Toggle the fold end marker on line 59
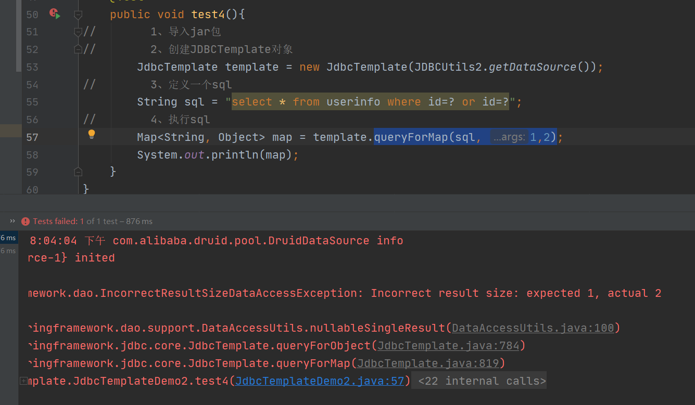The width and height of the screenshot is (695, 405). click(x=78, y=172)
